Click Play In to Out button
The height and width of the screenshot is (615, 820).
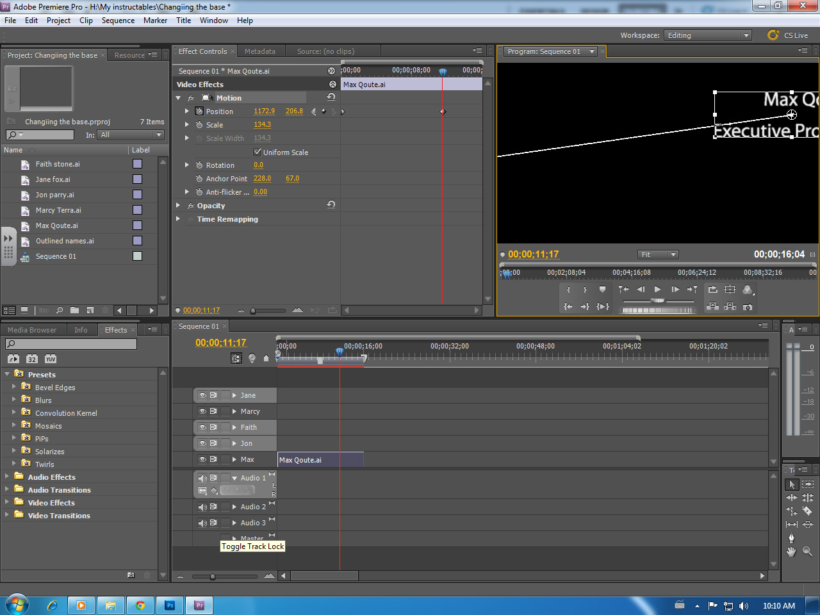click(x=602, y=307)
